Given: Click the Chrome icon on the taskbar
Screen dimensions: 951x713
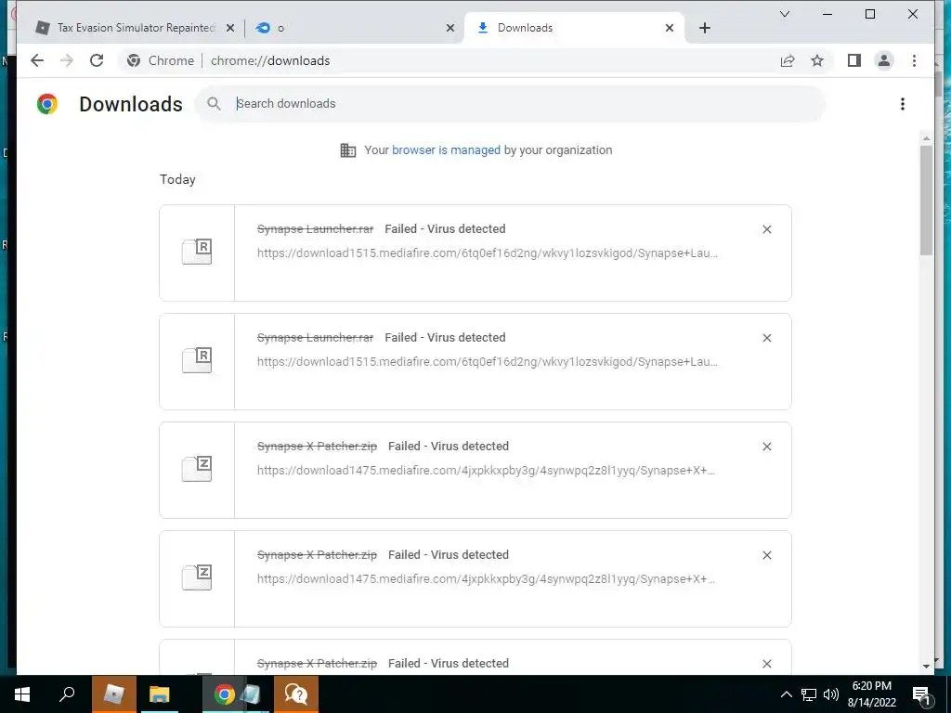Looking at the screenshot, I should point(225,694).
